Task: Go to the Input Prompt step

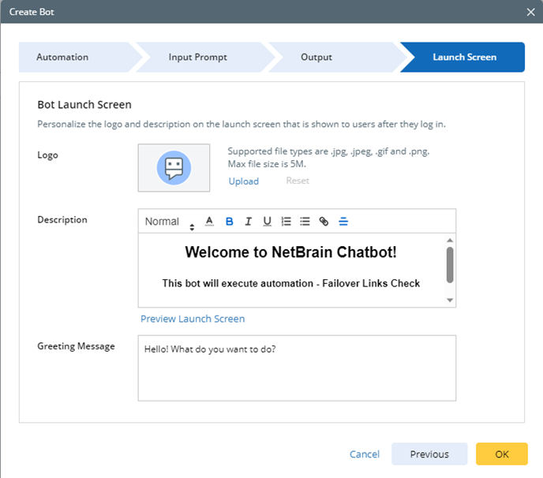Action: pos(197,58)
